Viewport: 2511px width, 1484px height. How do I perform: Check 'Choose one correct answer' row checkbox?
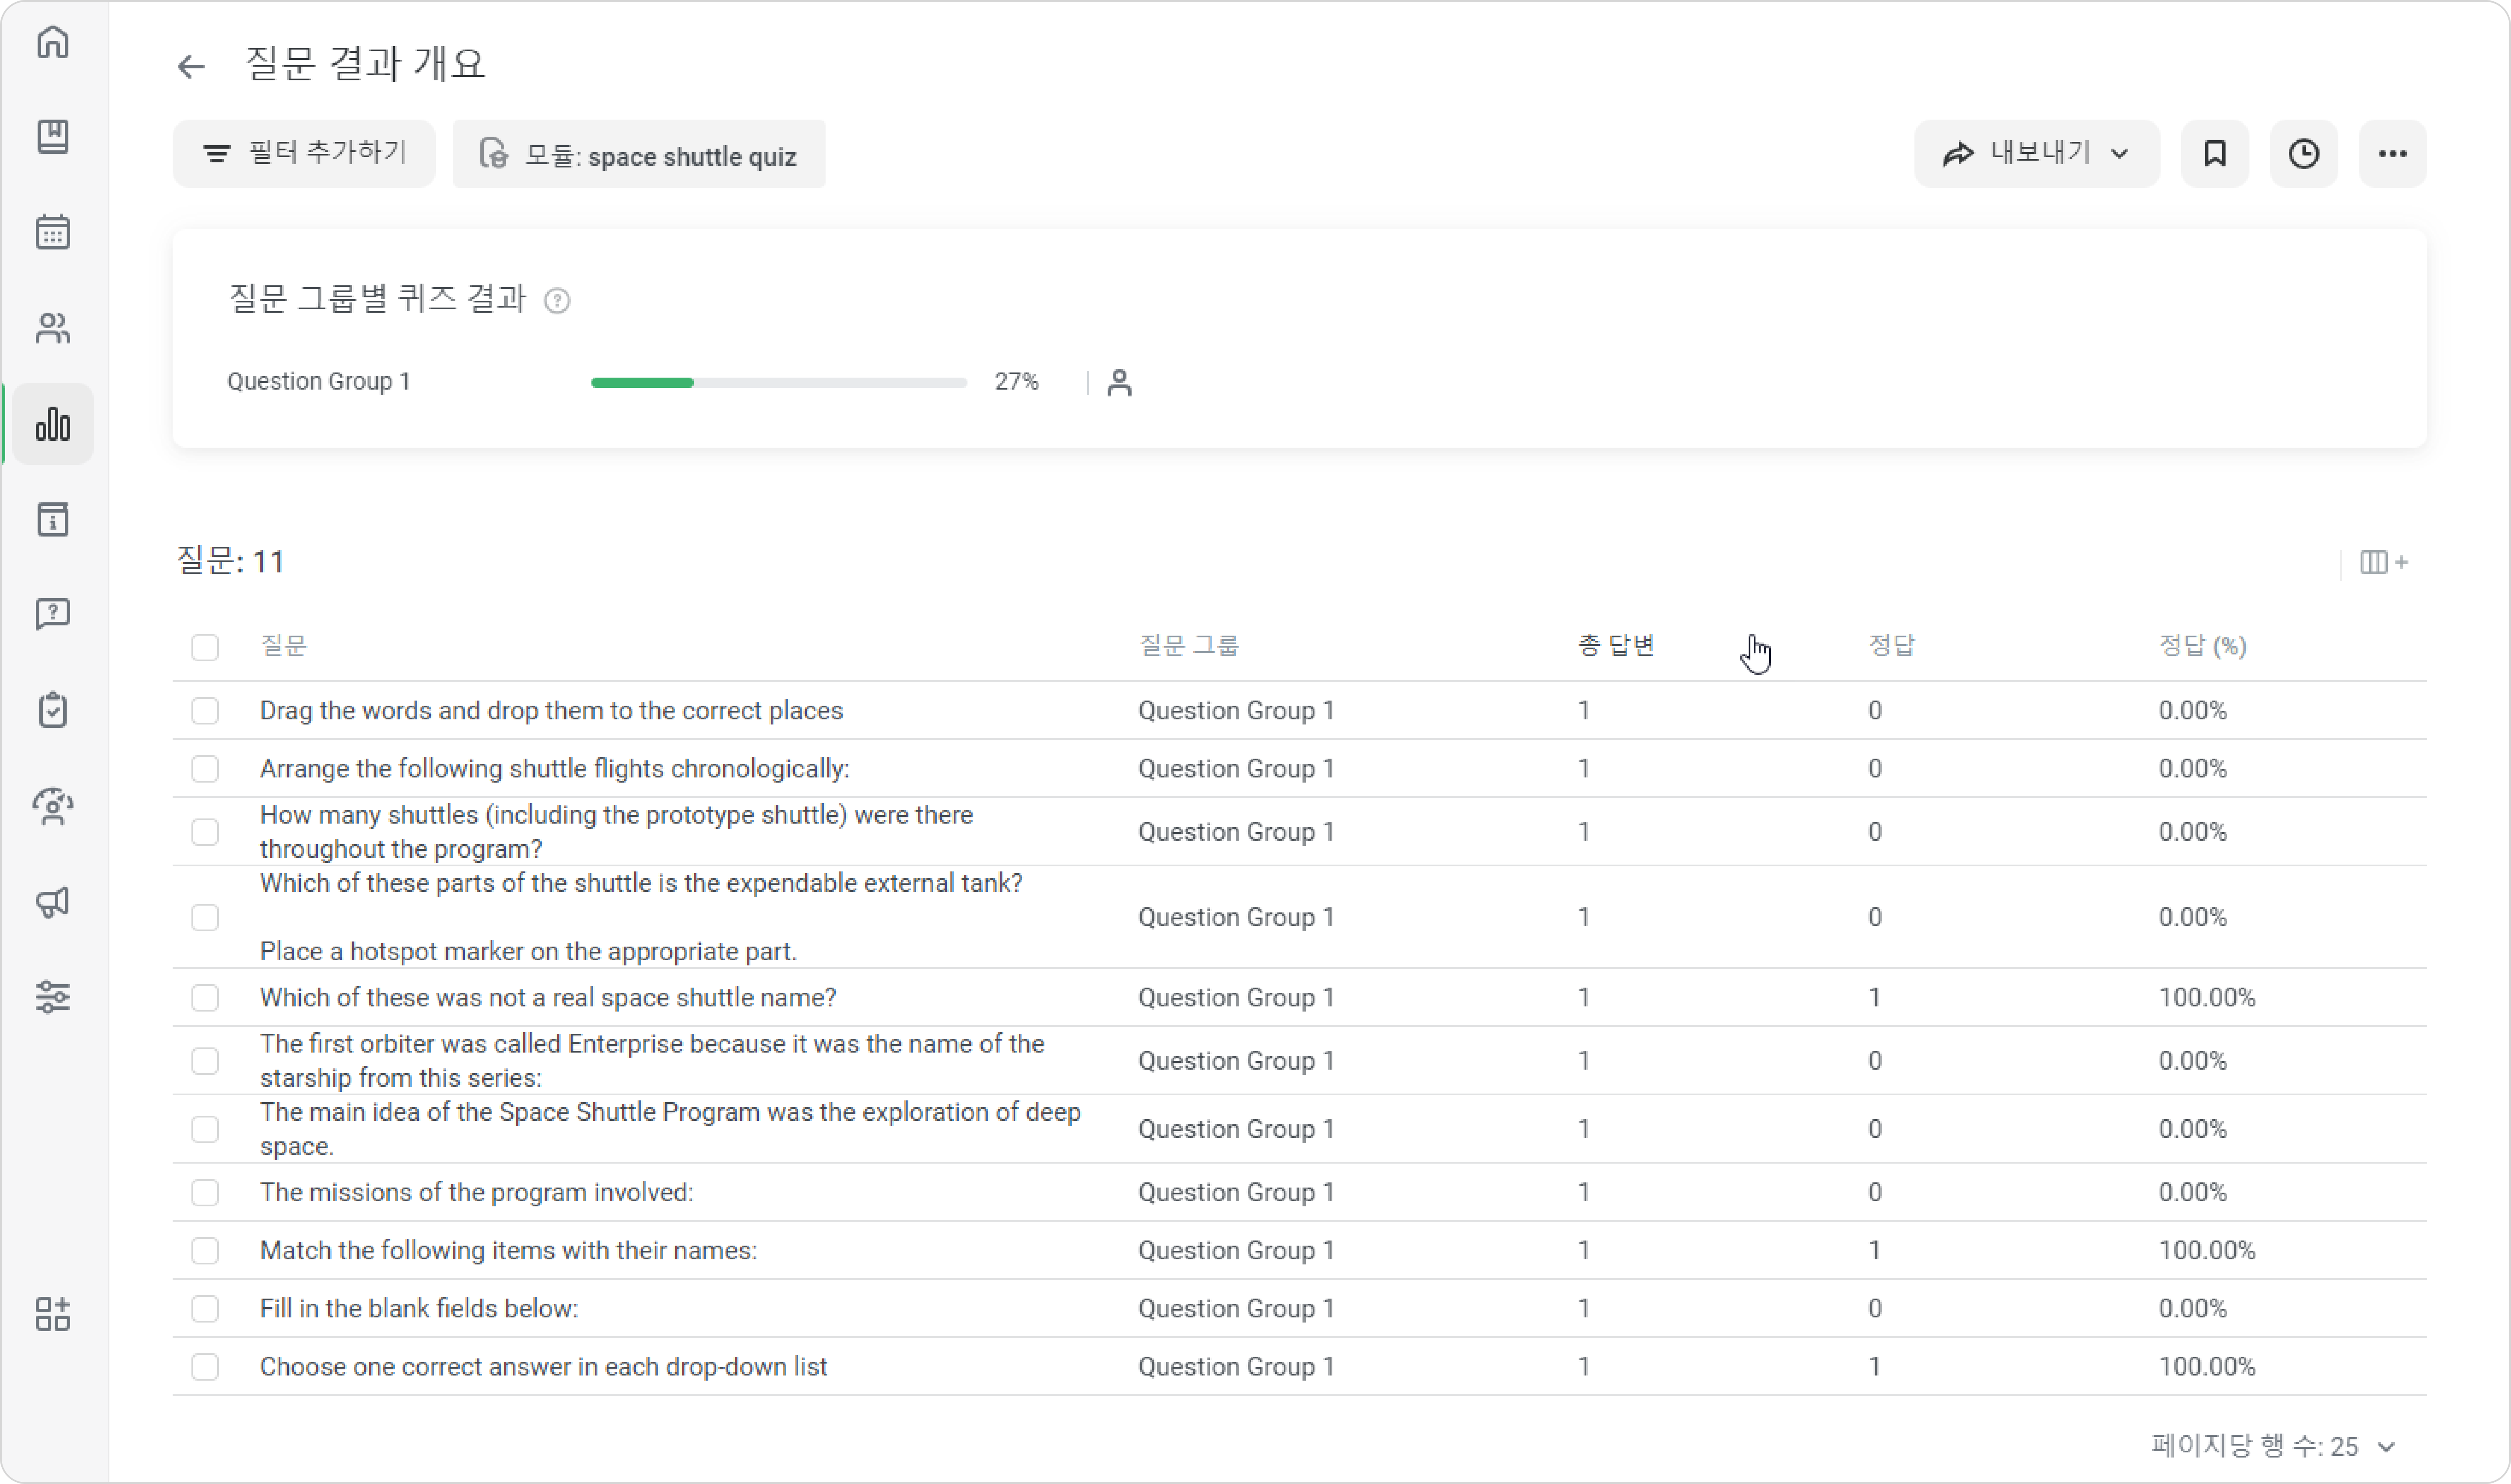(x=205, y=1367)
